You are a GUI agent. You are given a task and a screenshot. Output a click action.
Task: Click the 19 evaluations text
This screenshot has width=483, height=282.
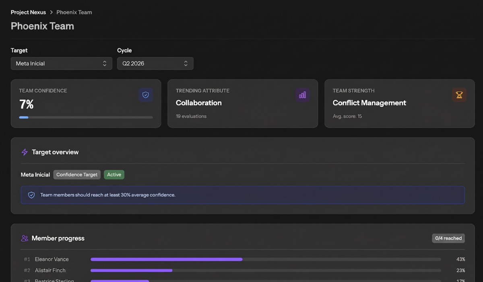click(x=191, y=116)
